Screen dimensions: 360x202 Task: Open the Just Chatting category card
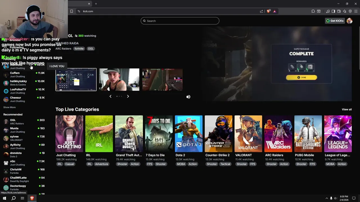[x=69, y=134]
